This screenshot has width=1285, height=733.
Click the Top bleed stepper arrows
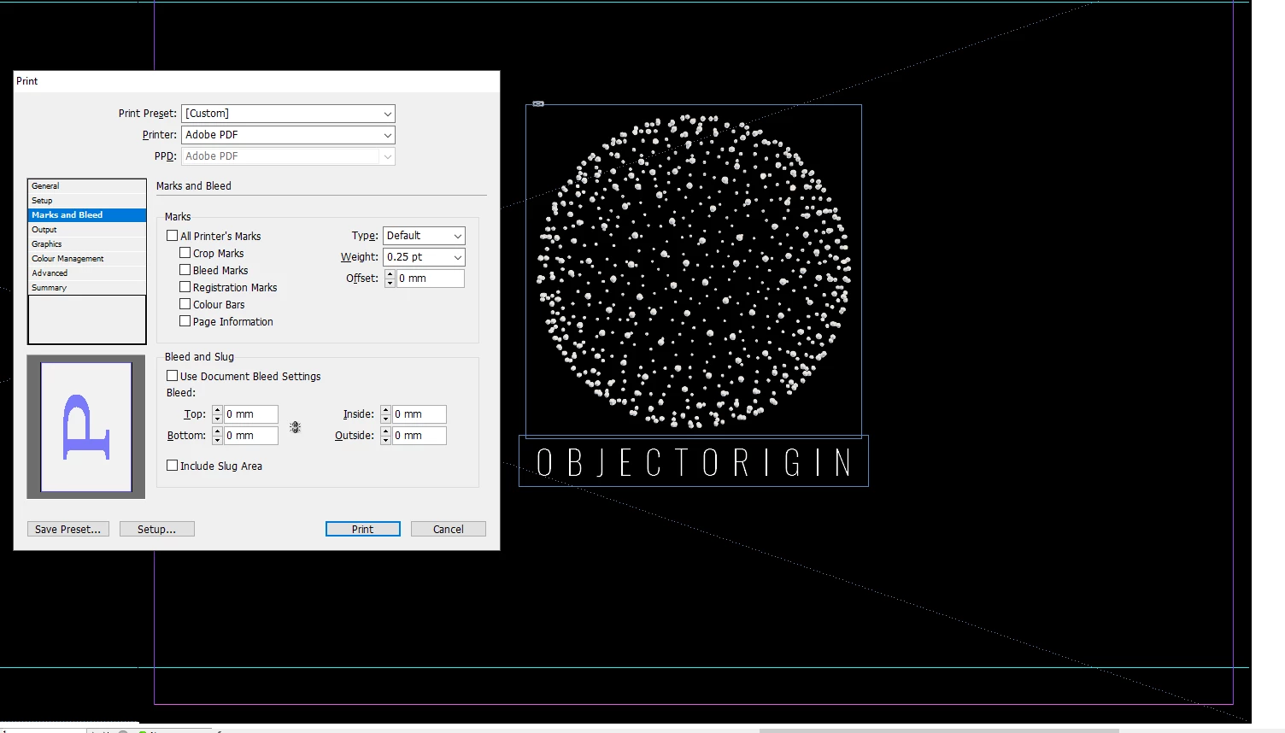point(218,414)
